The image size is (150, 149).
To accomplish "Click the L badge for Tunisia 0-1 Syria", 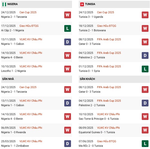I will point(145,69).
